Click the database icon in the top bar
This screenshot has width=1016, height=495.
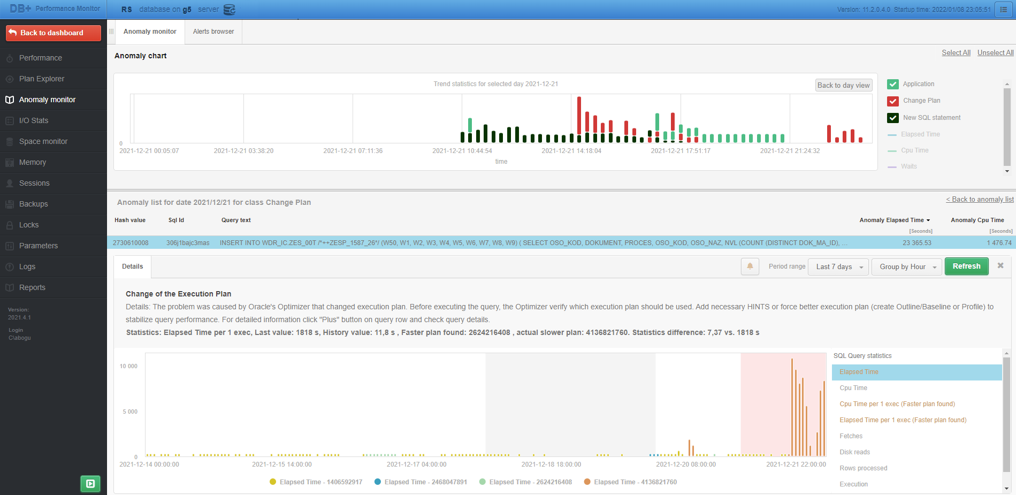pyautogui.click(x=229, y=9)
